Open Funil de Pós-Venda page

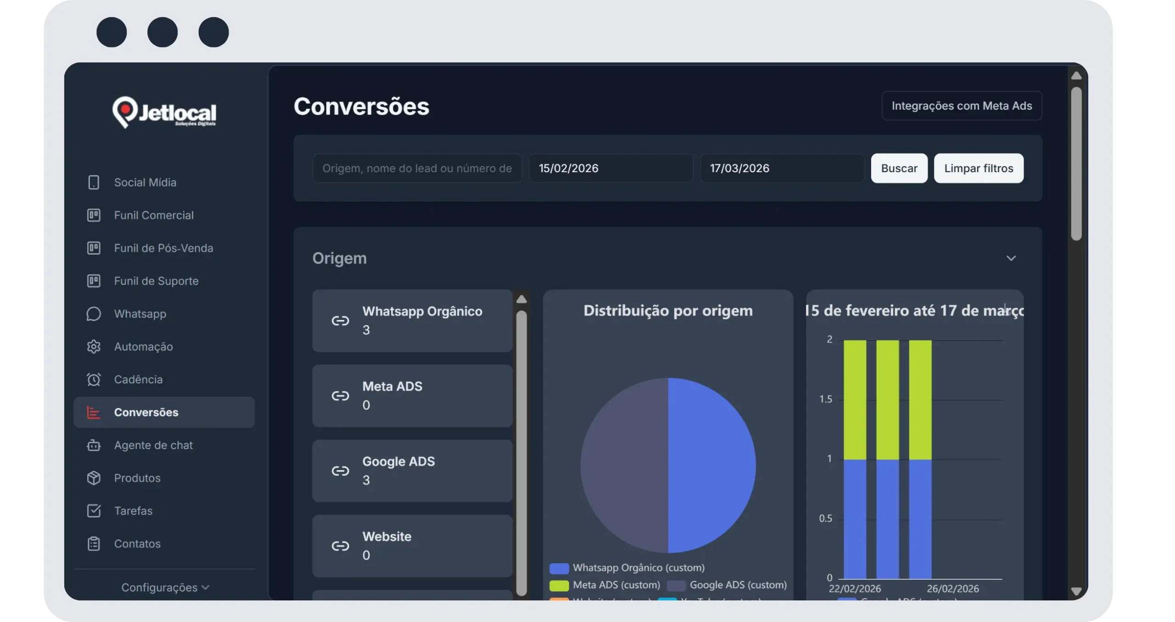tap(164, 248)
